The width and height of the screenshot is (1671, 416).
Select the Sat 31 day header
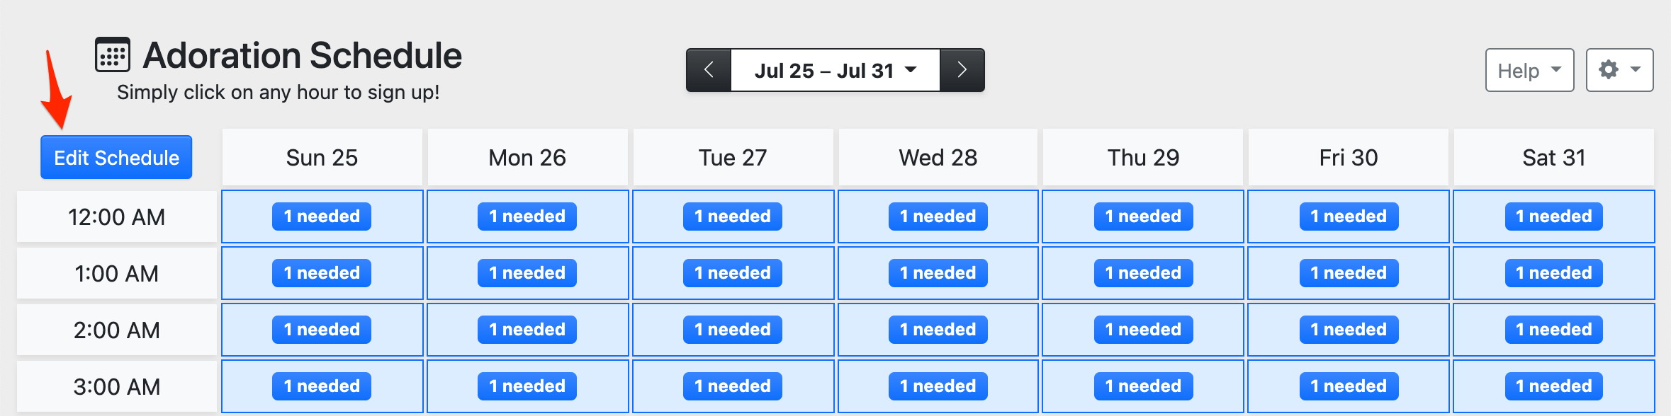tap(1553, 157)
